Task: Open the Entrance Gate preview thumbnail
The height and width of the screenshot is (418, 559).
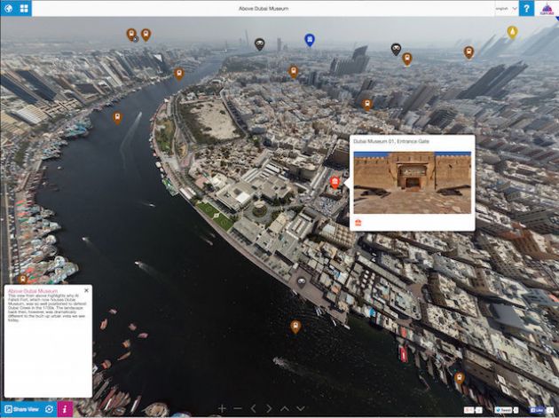Action: (411, 182)
